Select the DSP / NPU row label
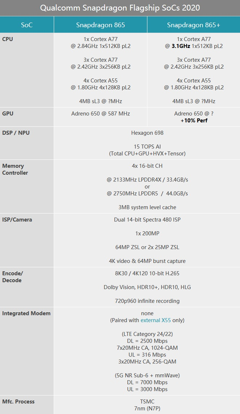Image resolution: width=240 pixels, height=414 pixels. [x=16, y=133]
